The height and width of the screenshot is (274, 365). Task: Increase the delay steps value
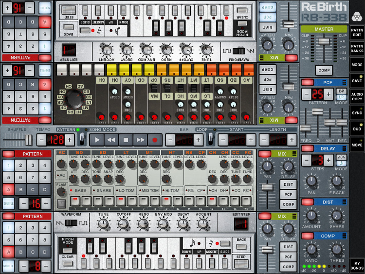pyautogui.click(x=328, y=160)
